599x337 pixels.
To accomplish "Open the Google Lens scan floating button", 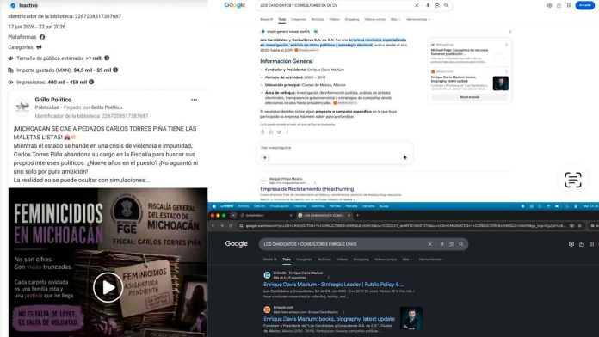I will point(573,180).
